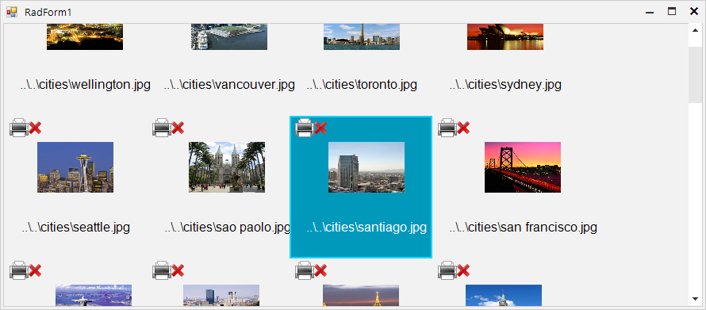Print the selected santiago.jpg item
This screenshot has width=706, height=310.
coord(305,128)
